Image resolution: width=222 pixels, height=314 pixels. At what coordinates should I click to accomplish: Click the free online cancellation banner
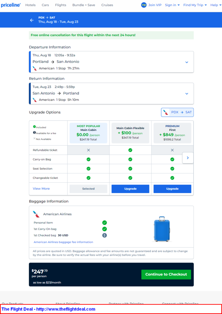111,35
